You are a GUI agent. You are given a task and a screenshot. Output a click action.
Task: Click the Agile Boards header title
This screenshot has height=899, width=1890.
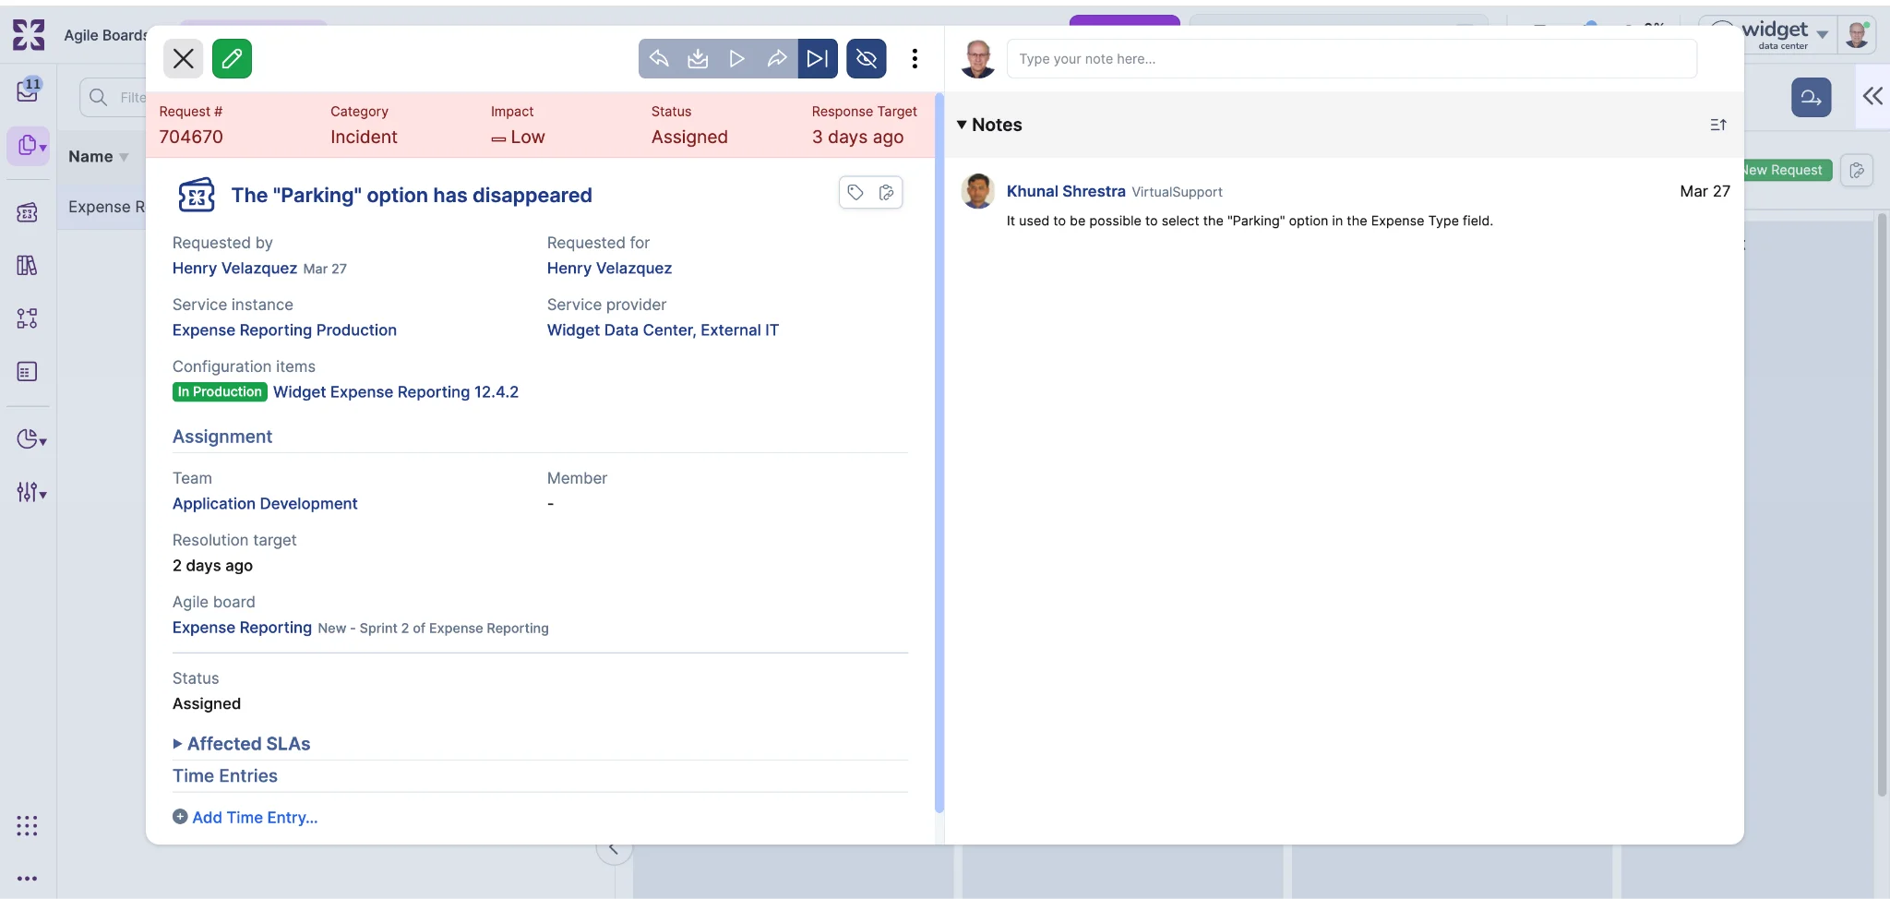pos(105,35)
